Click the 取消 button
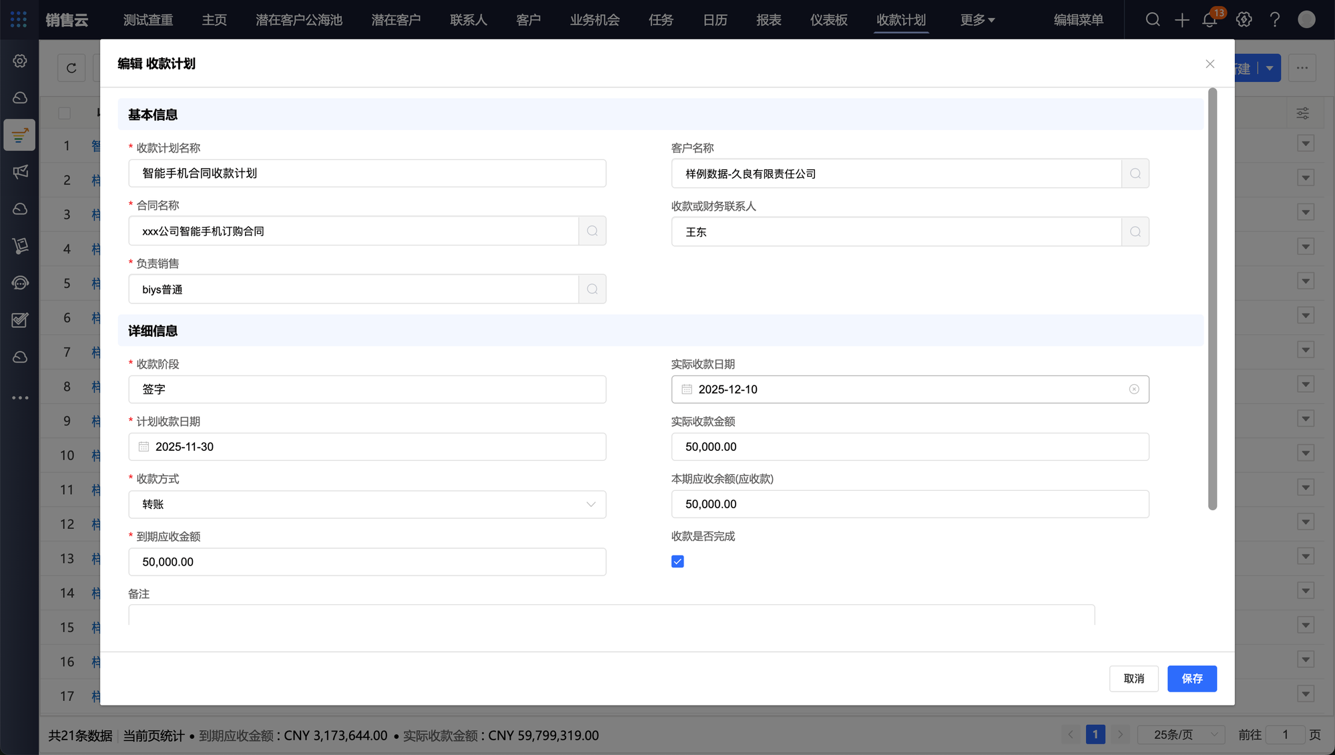1335x755 pixels. pyautogui.click(x=1133, y=678)
